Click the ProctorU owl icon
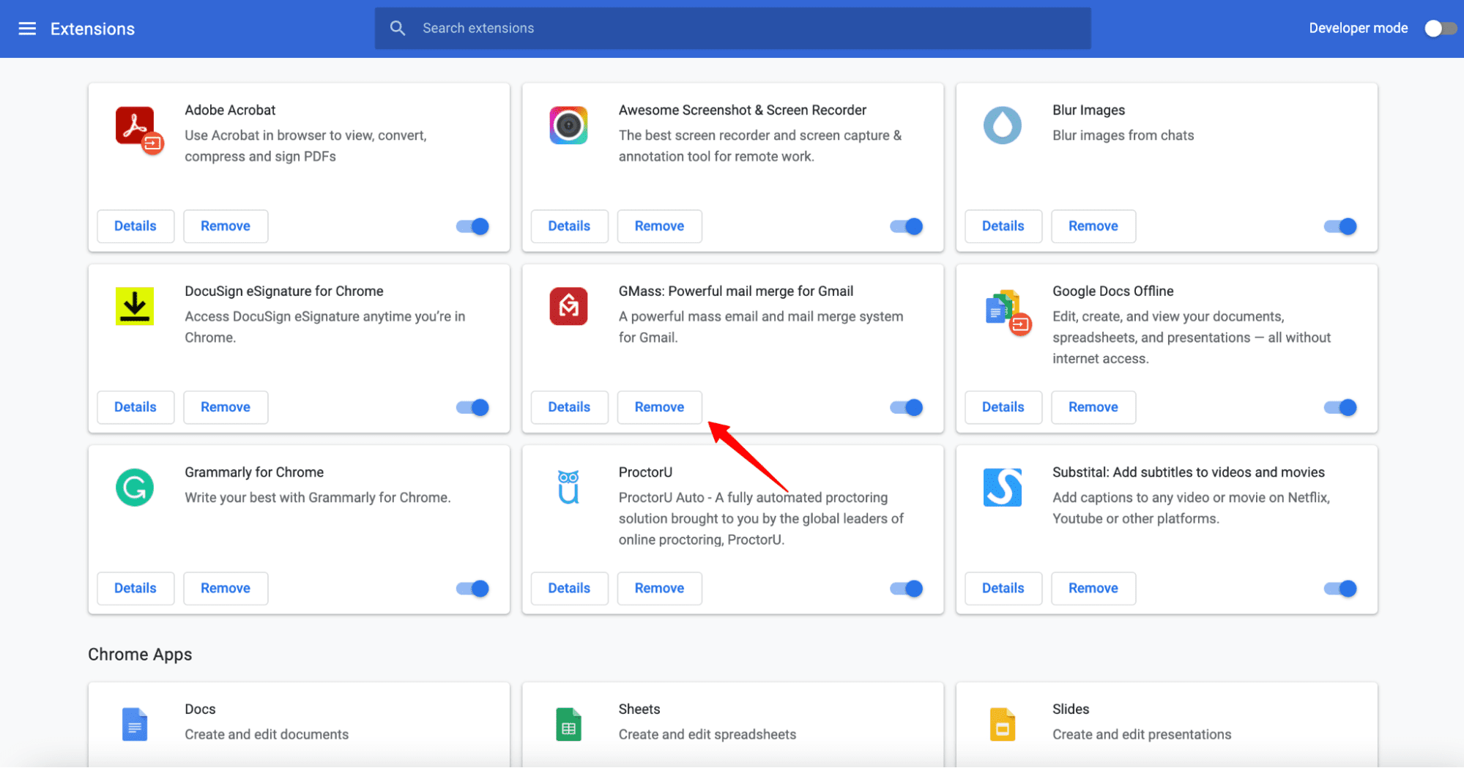The image size is (1464, 768). coord(568,488)
